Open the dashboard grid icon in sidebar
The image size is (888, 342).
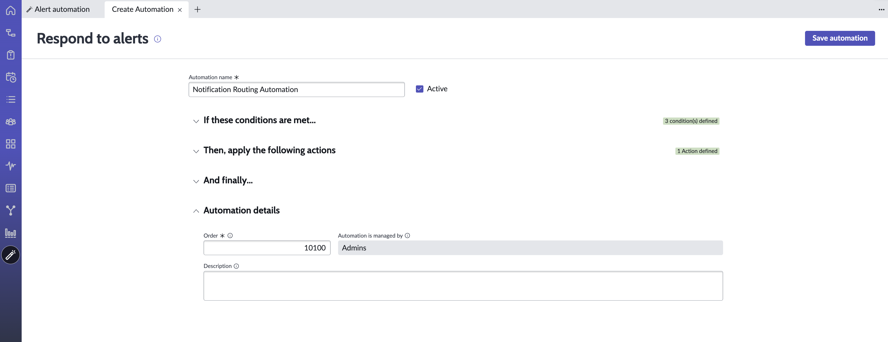11,144
